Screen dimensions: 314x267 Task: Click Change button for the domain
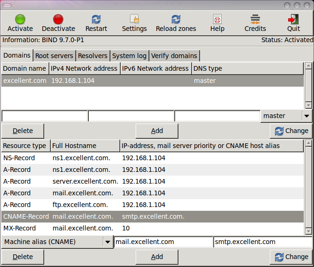click(x=291, y=131)
